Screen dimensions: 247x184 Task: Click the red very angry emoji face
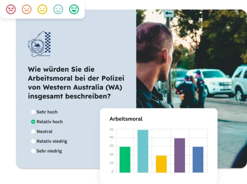[x=11, y=9]
